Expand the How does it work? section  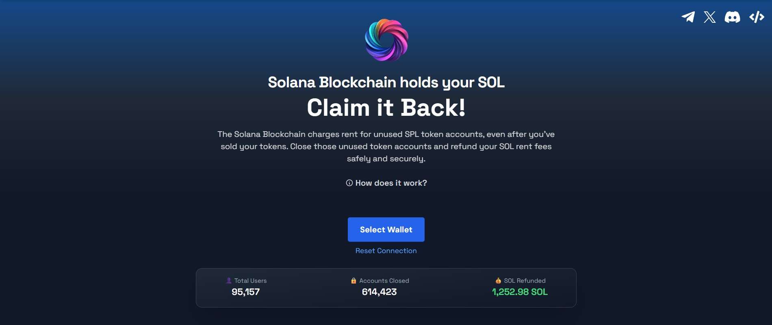pos(386,183)
